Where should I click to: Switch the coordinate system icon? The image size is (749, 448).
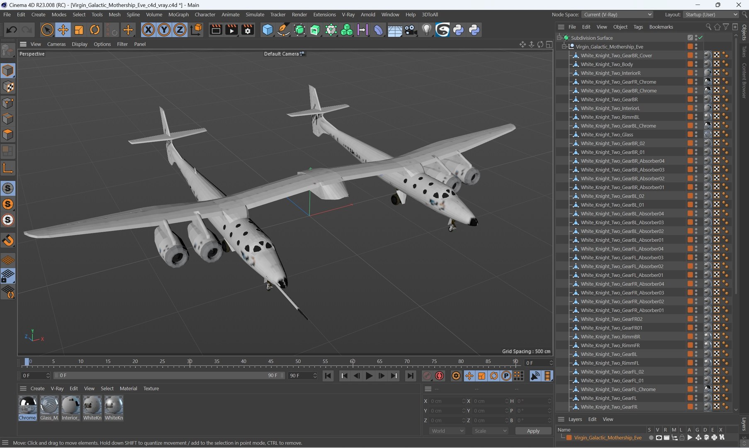196,29
